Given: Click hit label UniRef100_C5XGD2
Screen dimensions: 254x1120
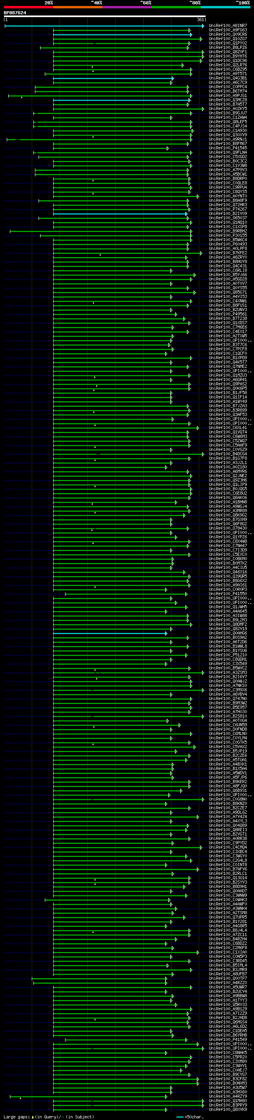Looking at the screenshot, I should coord(227,157).
